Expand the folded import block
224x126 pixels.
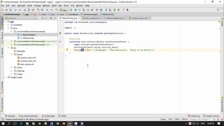pyautogui.click(x=75, y=28)
